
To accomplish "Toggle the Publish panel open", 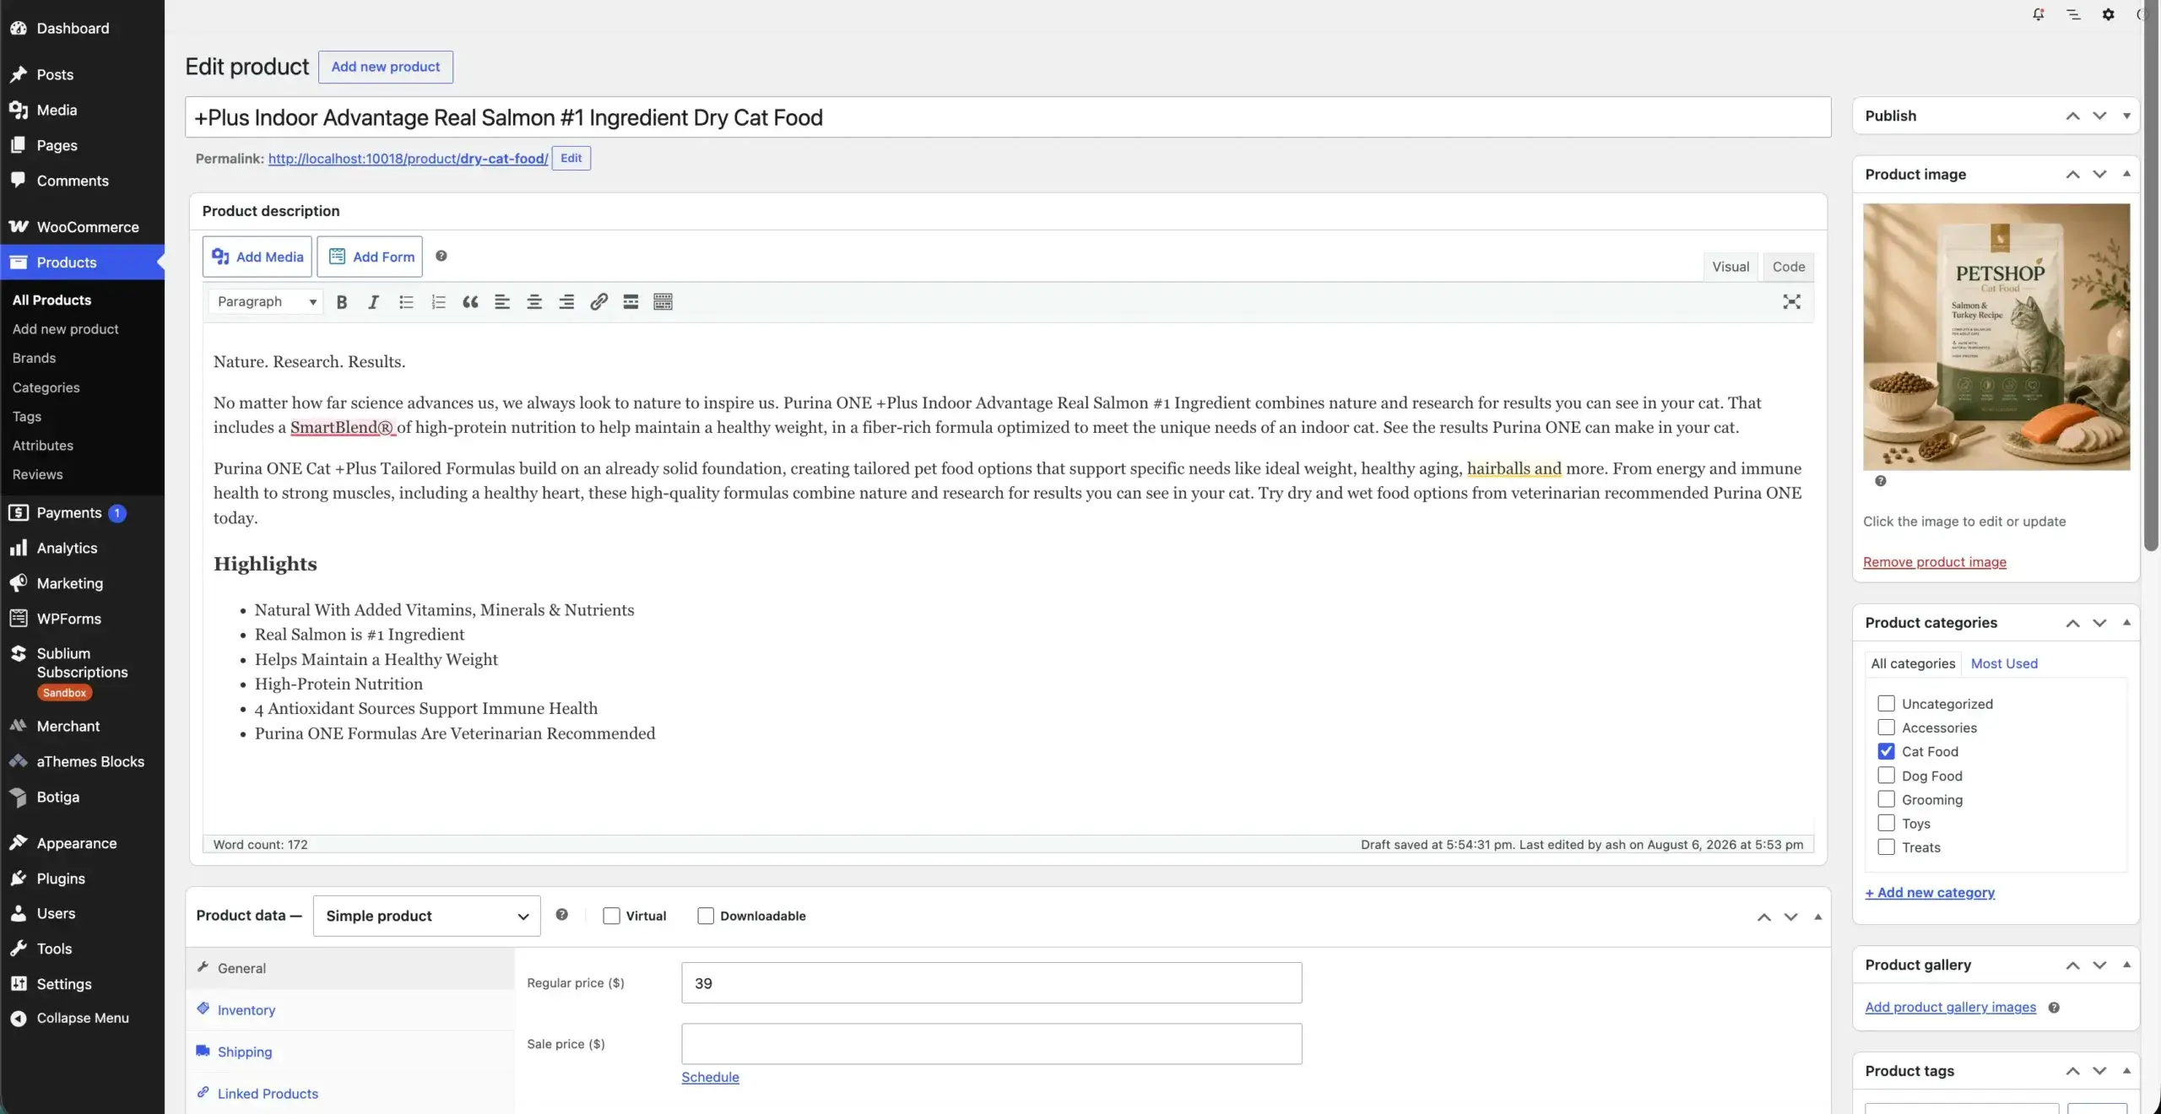I will (2126, 116).
